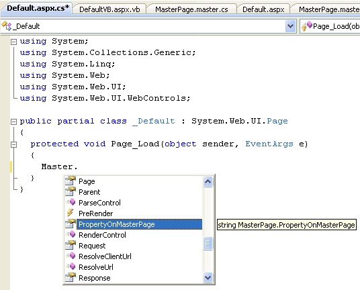Image resolution: width=360 pixels, height=290 pixels.
Task: Switch to the DefaultVB.aspx.vb tab
Action: [109, 9]
